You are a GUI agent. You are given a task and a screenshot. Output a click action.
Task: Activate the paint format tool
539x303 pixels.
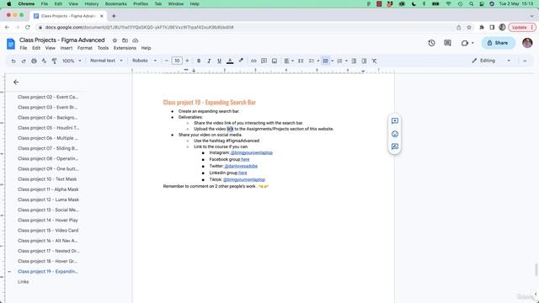pos(54,61)
